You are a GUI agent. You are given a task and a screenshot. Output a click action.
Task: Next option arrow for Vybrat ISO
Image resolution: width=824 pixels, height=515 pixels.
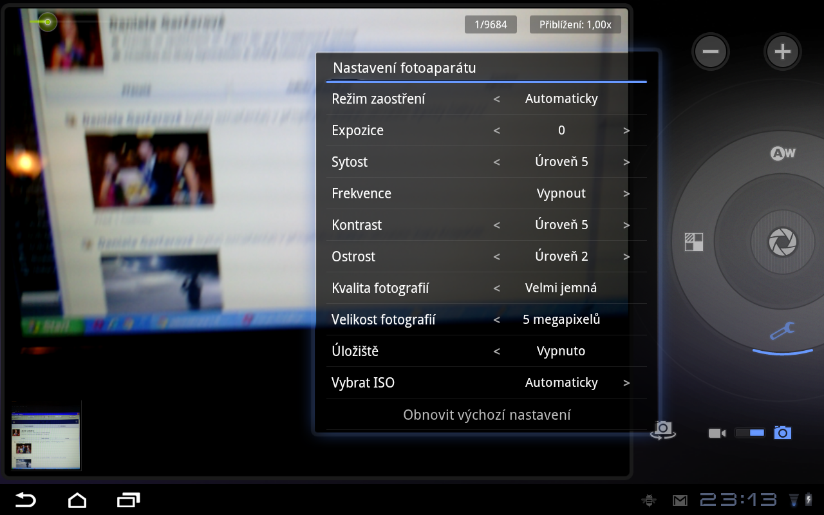pyautogui.click(x=626, y=383)
